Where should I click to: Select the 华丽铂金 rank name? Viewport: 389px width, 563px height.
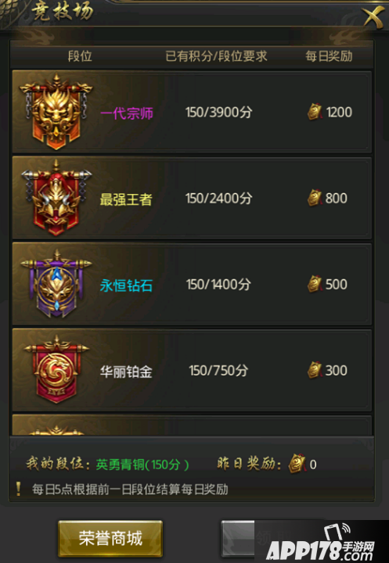(x=126, y=371)
